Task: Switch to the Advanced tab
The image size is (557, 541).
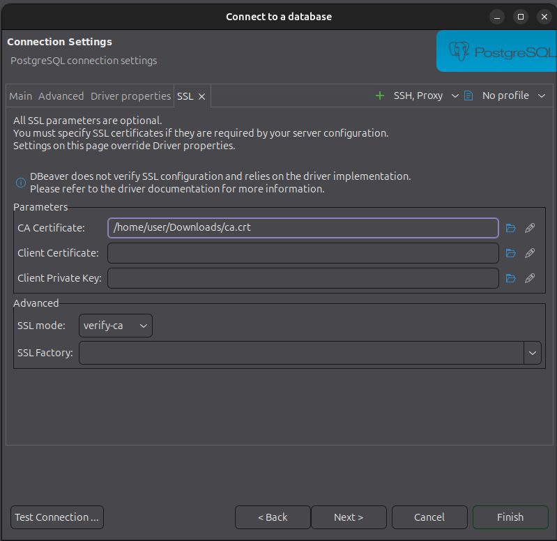Action: (x=61, y=96)
